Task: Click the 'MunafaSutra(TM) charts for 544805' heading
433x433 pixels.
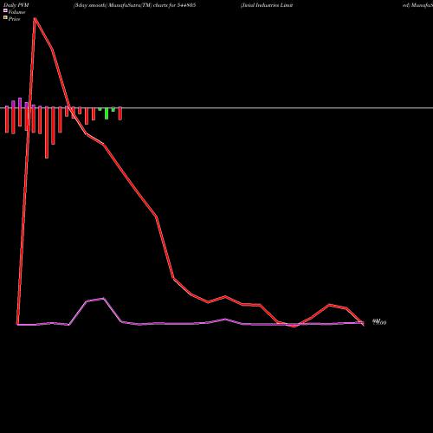Action: click(152, 5)
